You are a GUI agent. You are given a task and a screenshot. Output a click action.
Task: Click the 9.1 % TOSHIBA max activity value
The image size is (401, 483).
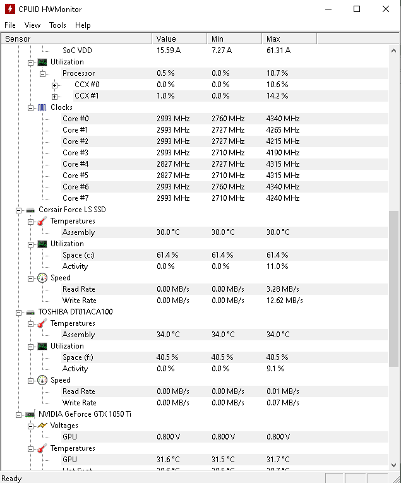pos(275,369)
